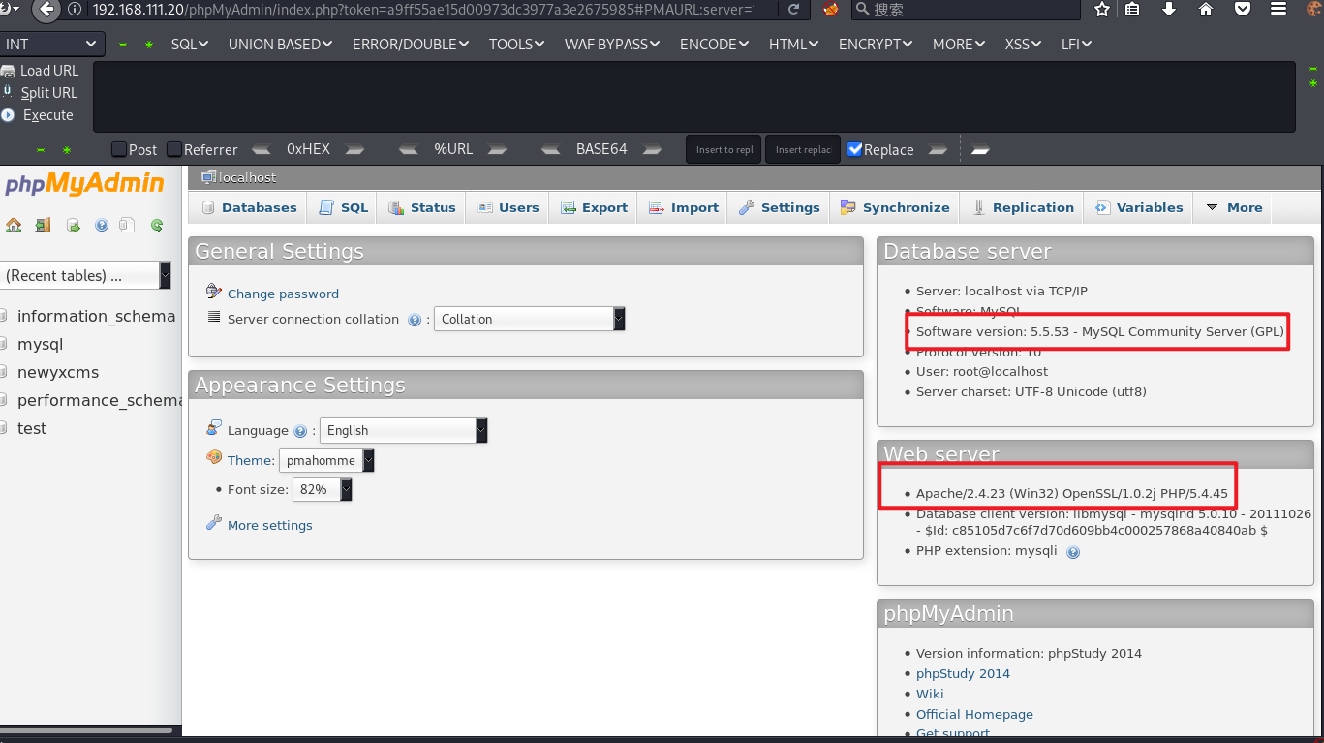Viewport: 1324px width, 743px height.
Task: Click the phpStudy 2014 link
Action: tap(963, 673)
